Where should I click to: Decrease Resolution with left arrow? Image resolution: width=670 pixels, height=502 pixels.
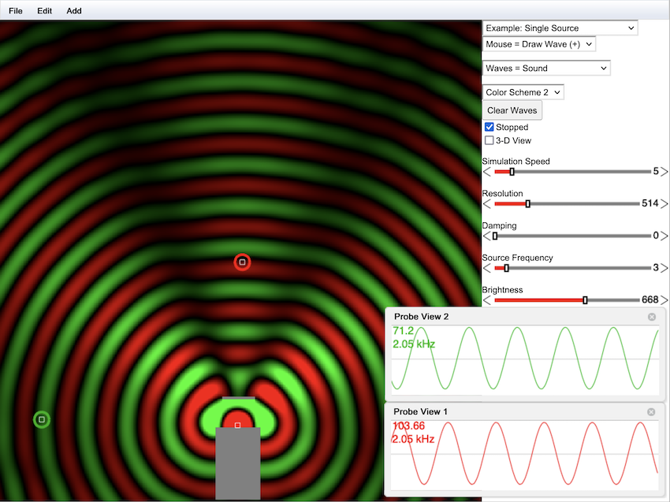point(486,204)
